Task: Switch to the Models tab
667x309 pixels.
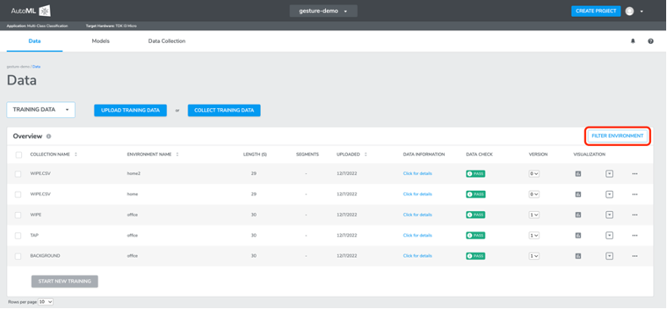Action: 100,41
